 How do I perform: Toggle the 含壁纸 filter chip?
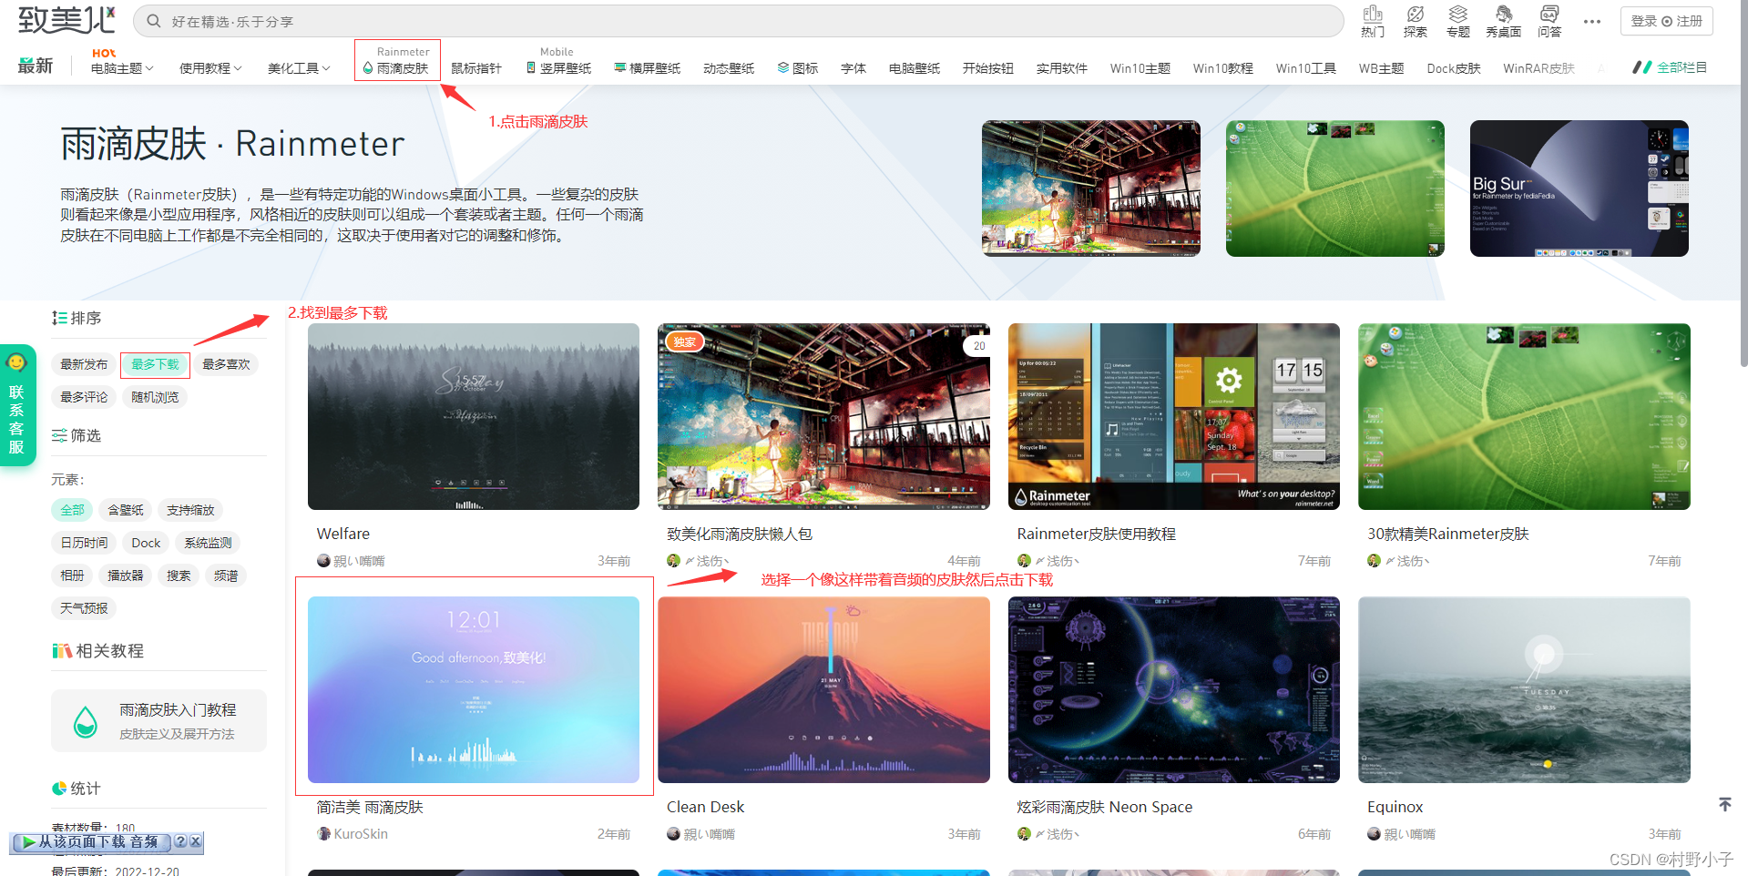click(125, 510)
